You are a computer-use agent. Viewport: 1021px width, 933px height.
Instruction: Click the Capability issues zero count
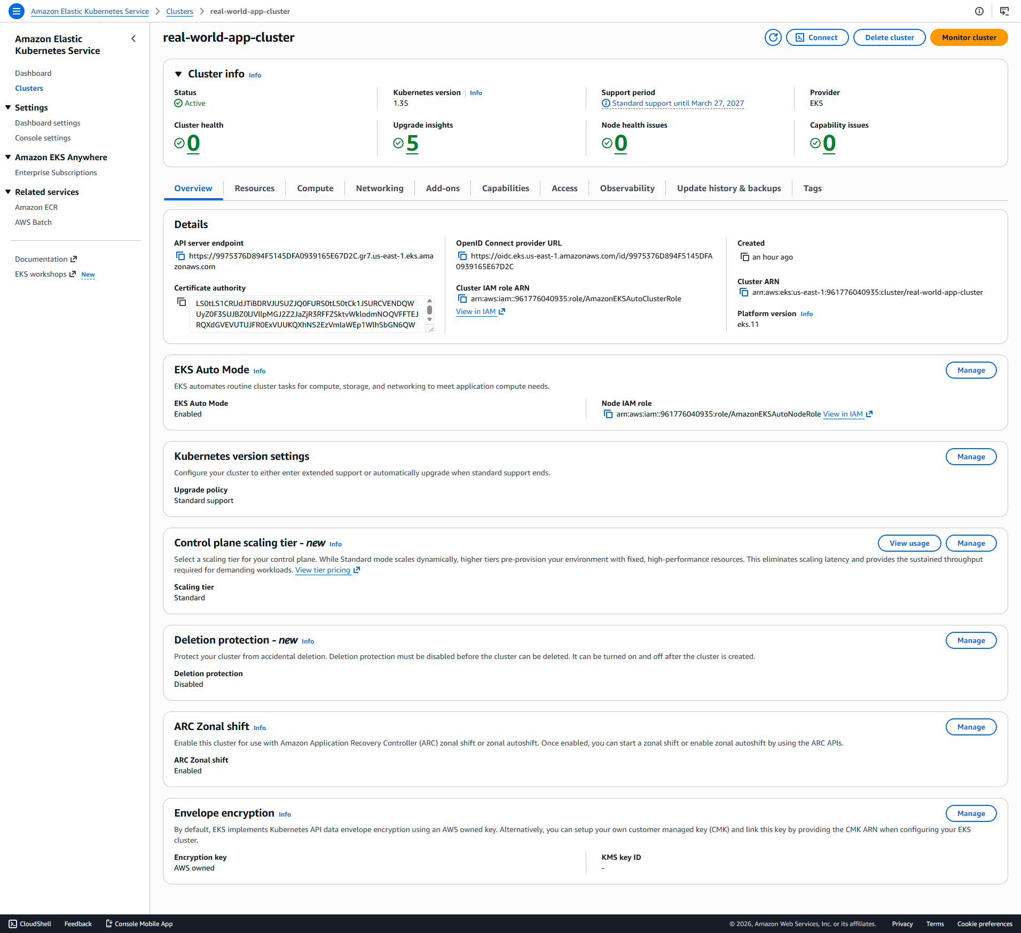829,143
